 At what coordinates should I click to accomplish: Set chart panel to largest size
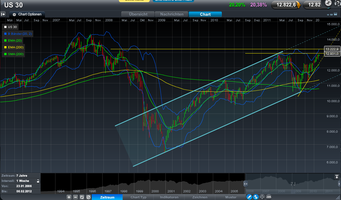(x=335, y=14)
